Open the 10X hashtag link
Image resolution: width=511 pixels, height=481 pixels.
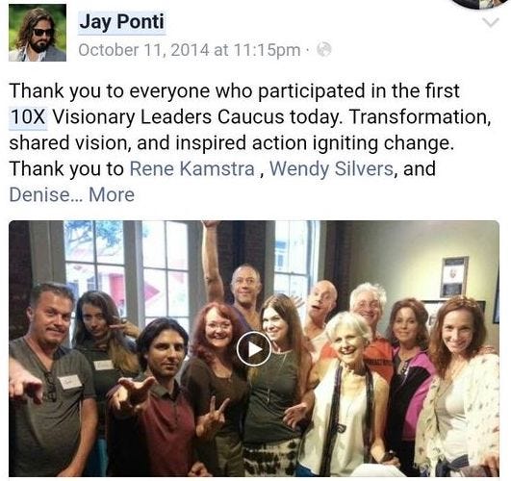coord(28,117)
